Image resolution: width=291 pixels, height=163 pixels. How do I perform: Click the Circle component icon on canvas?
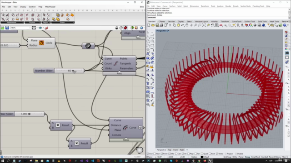[41, 43]
